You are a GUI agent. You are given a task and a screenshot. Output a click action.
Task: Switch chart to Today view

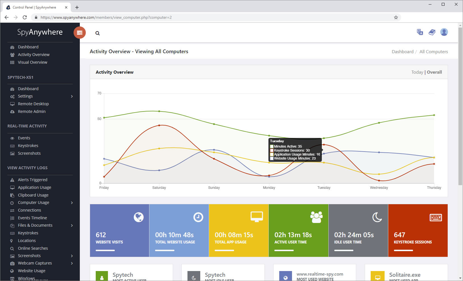click(417, 72)
